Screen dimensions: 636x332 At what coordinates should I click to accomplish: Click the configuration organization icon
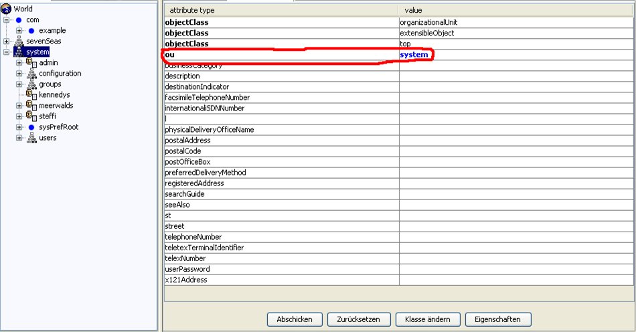tap(31, 74)
